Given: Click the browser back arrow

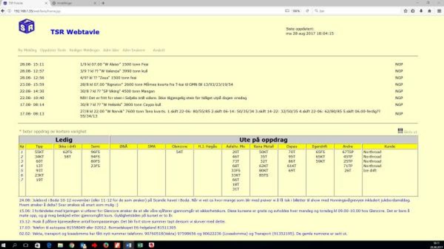Looking at the screenshot, I should click(x=3, y=11).
